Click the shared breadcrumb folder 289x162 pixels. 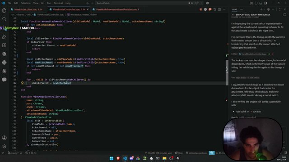[21, 14]
